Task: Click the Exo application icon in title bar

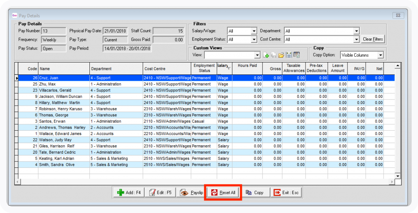Action: [15, 15]
